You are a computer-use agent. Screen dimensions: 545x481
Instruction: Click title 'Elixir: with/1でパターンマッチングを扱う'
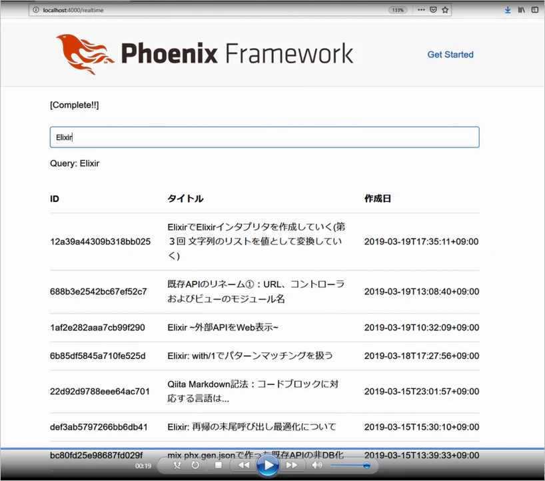(251, 356)
